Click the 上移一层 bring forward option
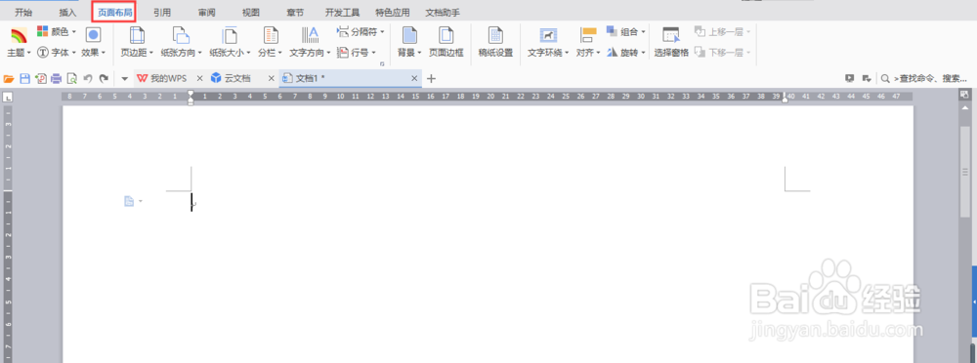977x363 pixels. point(723,31)
